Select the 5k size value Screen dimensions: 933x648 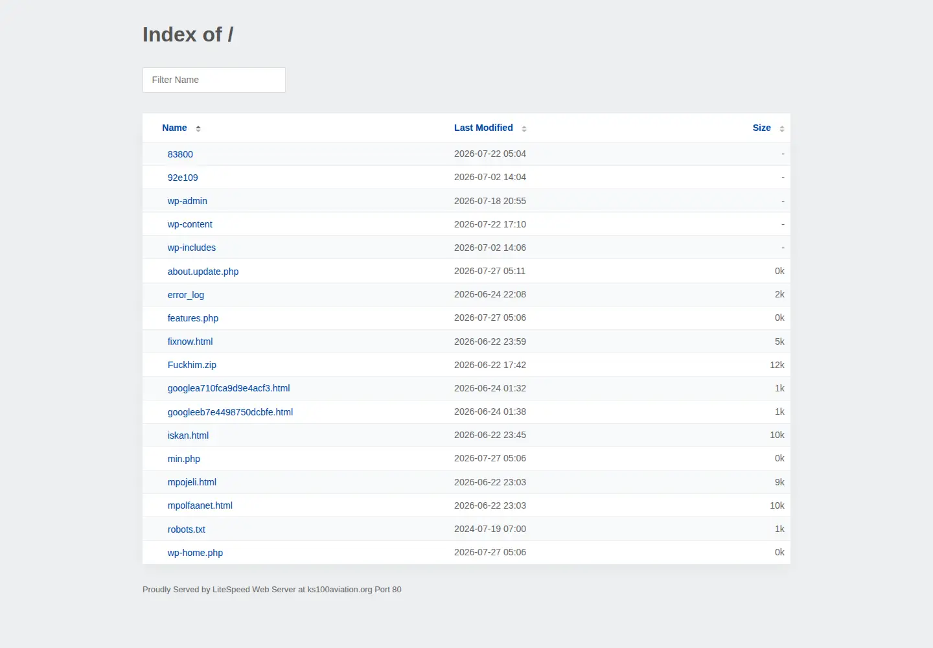click(779, 341)
